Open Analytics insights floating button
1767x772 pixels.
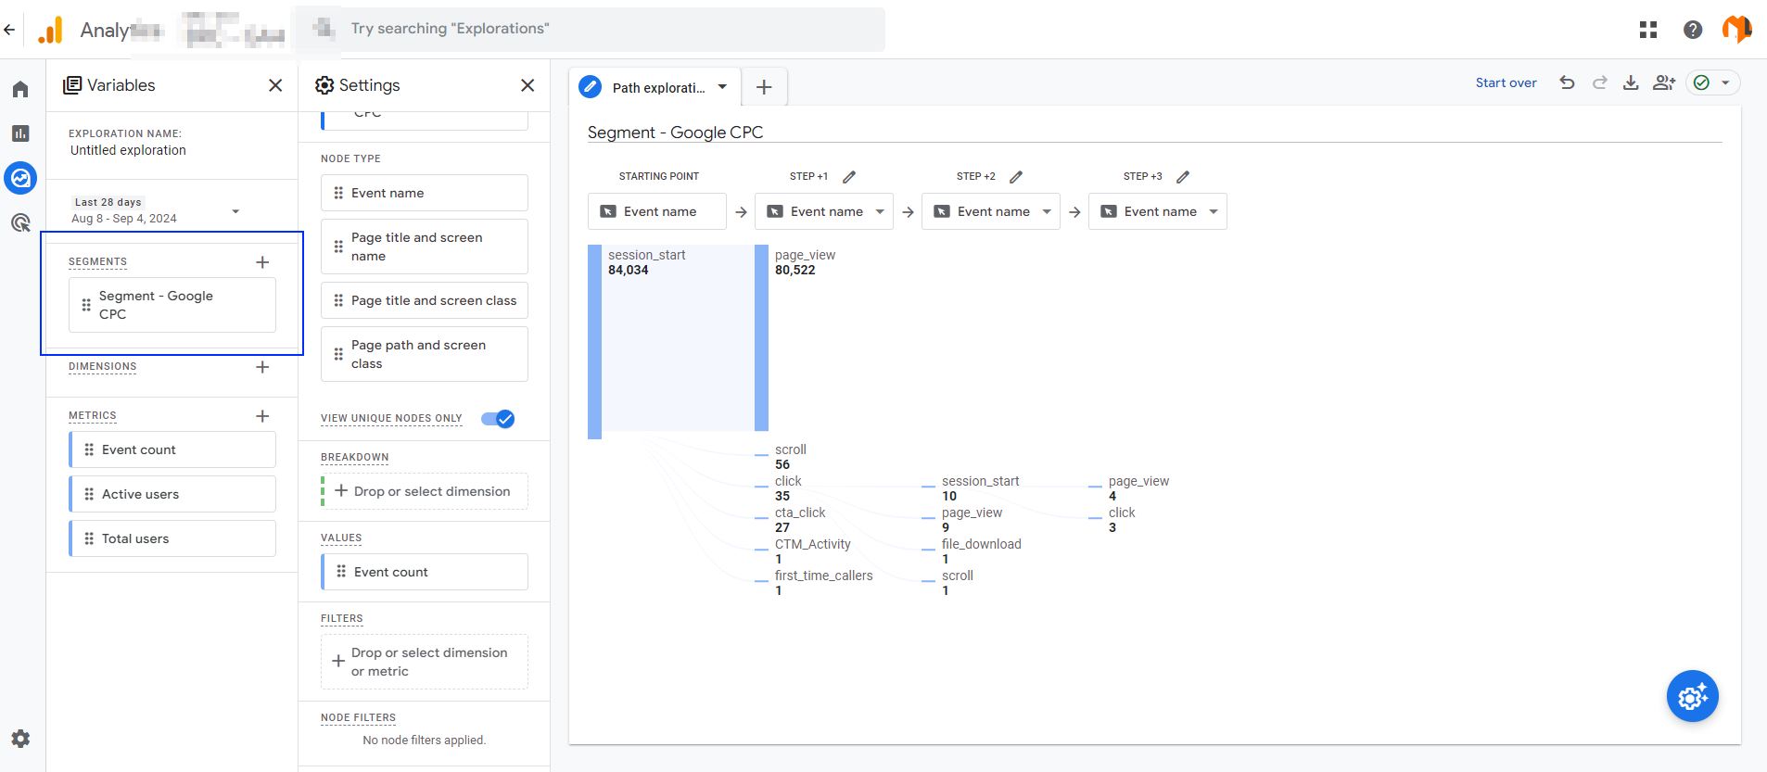tap(1693, 696)
